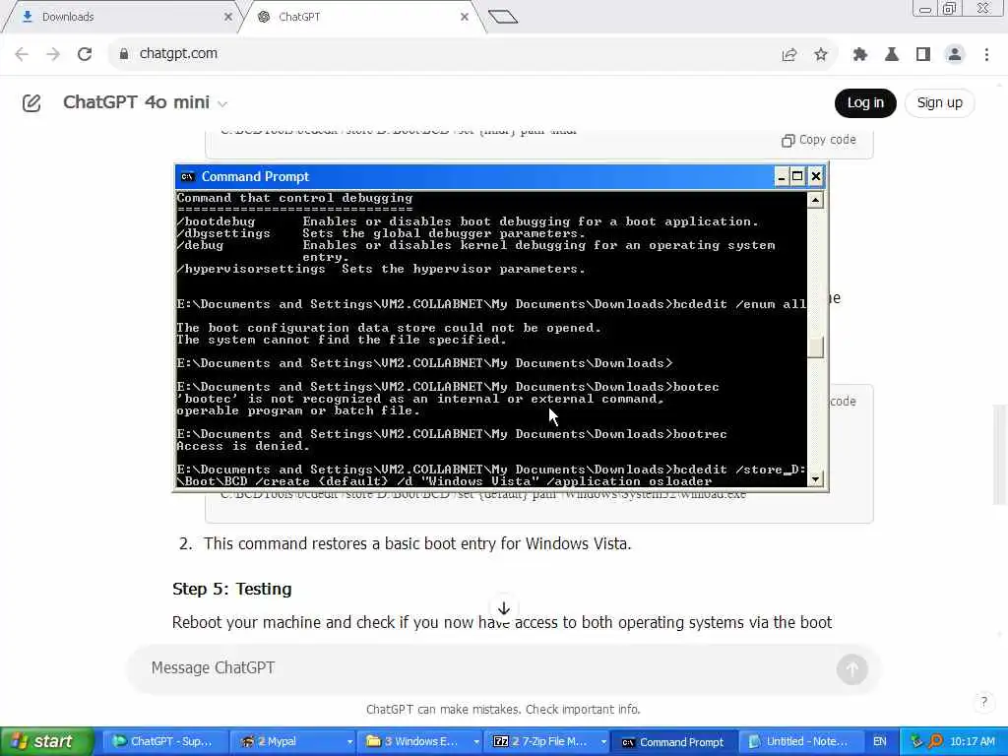Image resolution: width=1008 pixels, height=756 pixels.
Task: Click the 10:17 AM clock
Action: point(973,742)
